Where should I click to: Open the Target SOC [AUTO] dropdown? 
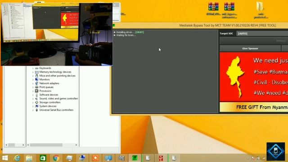tap(262, 34)
